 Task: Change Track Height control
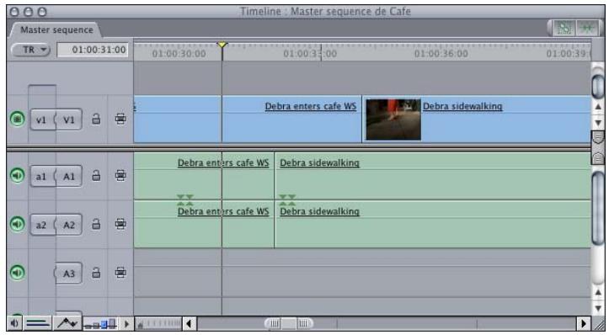(x=100, y=323)
